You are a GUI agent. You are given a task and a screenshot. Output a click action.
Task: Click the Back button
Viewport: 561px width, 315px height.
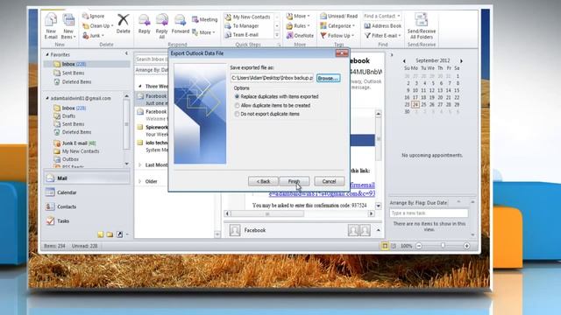click(x=263, y=181)
